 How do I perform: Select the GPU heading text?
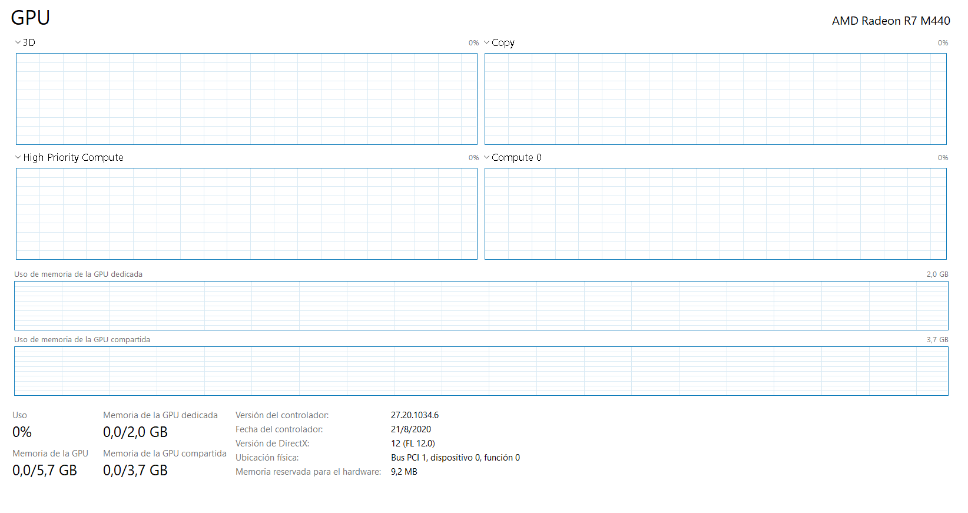pos(31,18)
